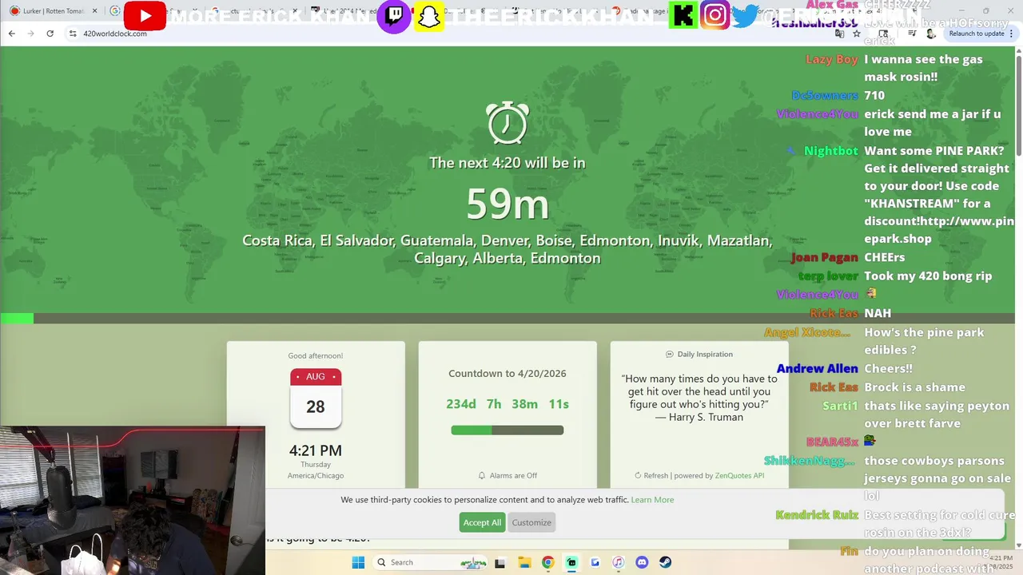
Task: Click the countdown progress bar under 234d
Action: click(508, 430)
